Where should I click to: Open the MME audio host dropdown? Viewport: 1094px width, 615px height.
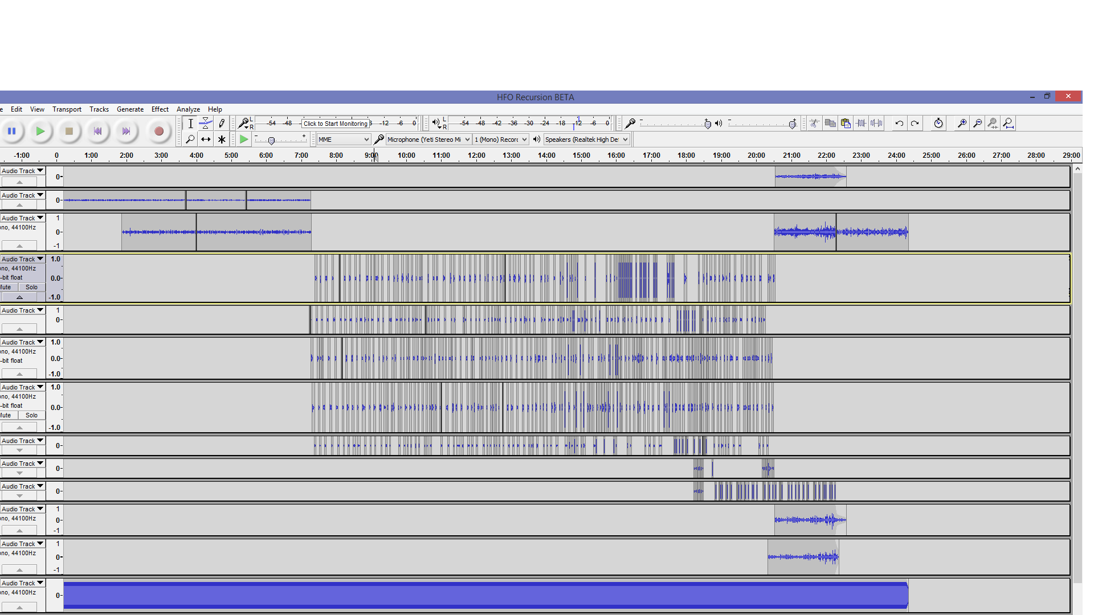(x=344, y=140)
